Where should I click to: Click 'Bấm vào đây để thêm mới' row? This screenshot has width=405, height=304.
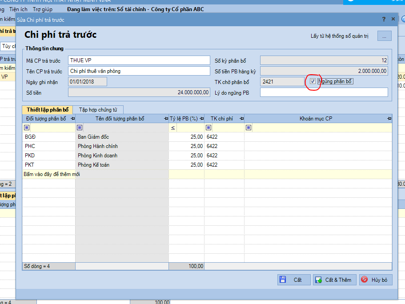coord(52,174)
